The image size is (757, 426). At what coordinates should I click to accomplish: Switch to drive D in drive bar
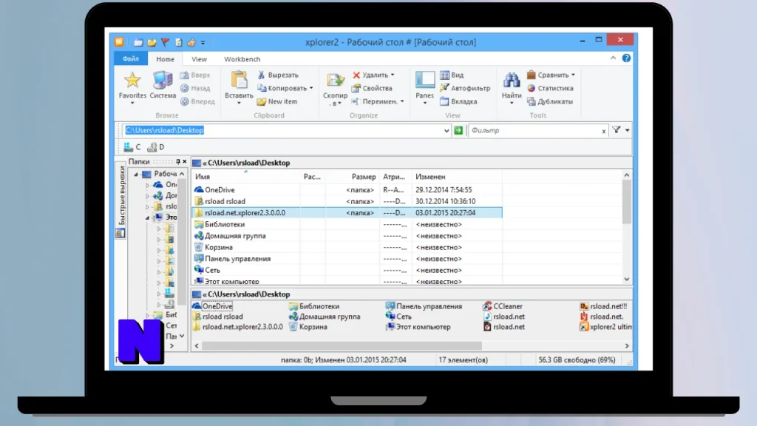(x=156, y=147)
